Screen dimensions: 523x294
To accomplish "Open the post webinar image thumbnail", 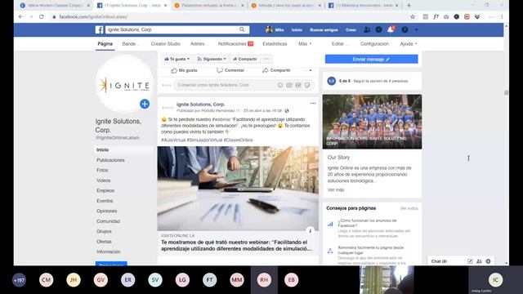I will pos(238,189).
